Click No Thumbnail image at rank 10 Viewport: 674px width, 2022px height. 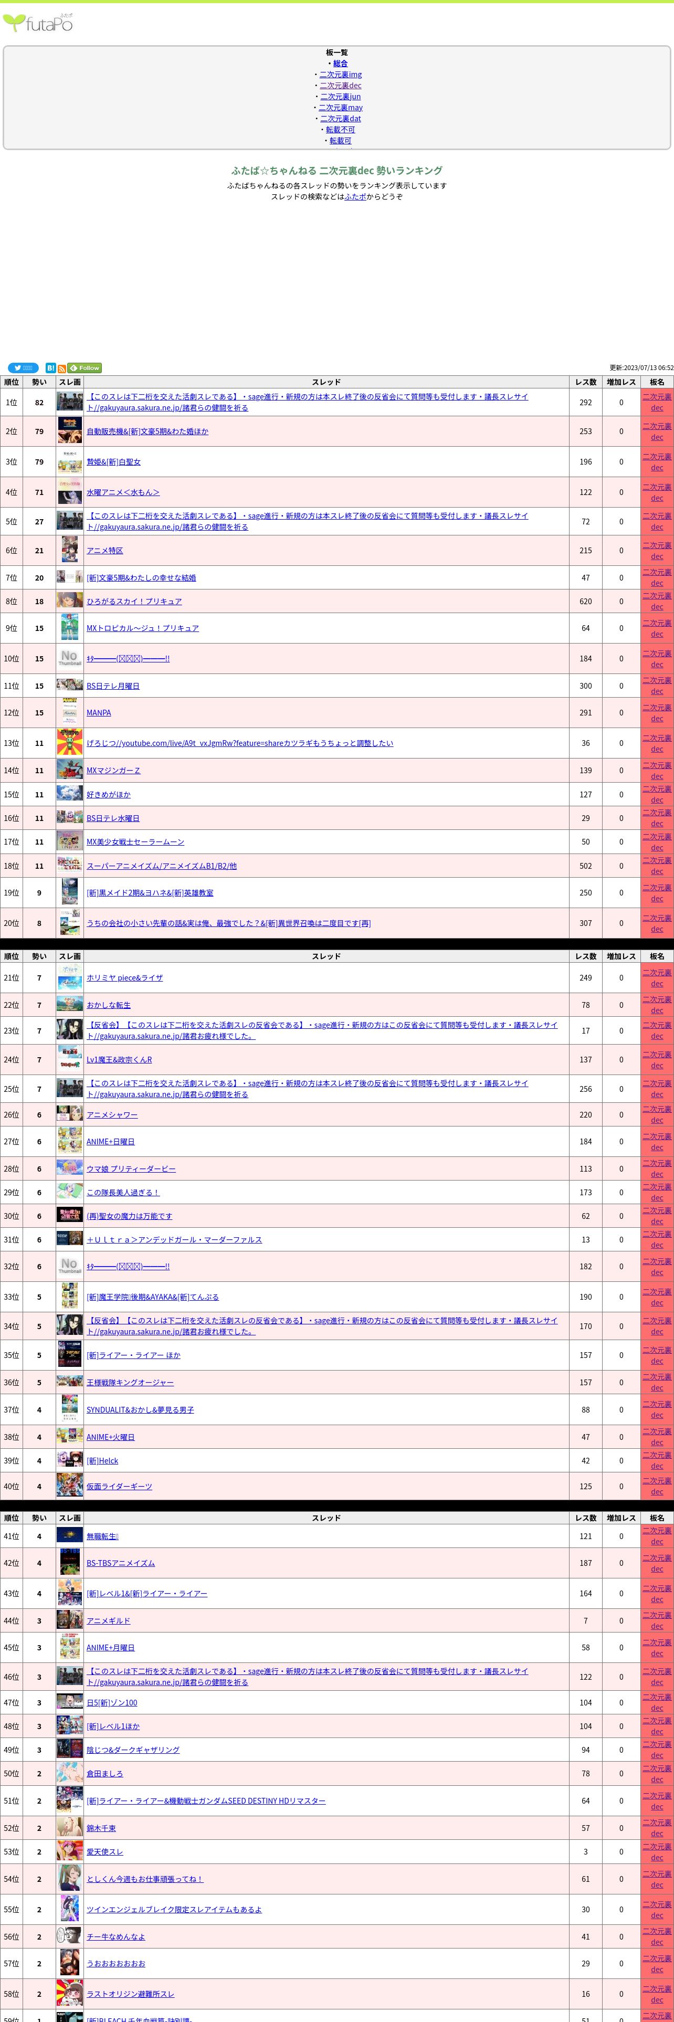coord(70,659)
